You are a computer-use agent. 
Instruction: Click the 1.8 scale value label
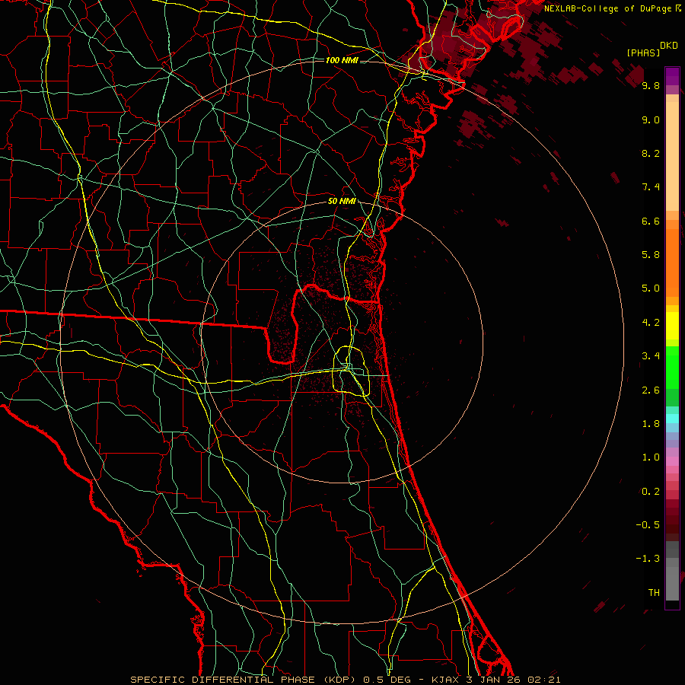pyautogui.click(x=651, y=424)
